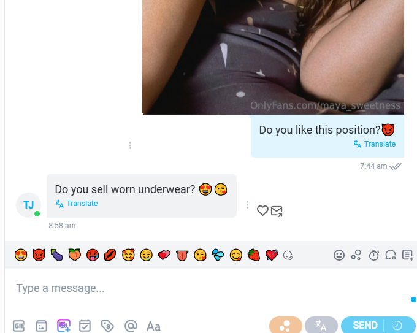Insert a mention with the @ icon
This screenshot has height=333, width=417.
[x=131, y=326]
